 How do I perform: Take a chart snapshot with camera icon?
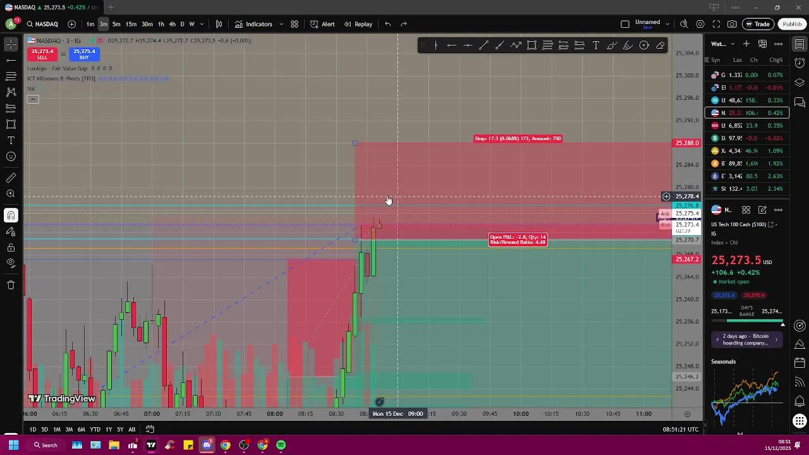tap(732, 24)
